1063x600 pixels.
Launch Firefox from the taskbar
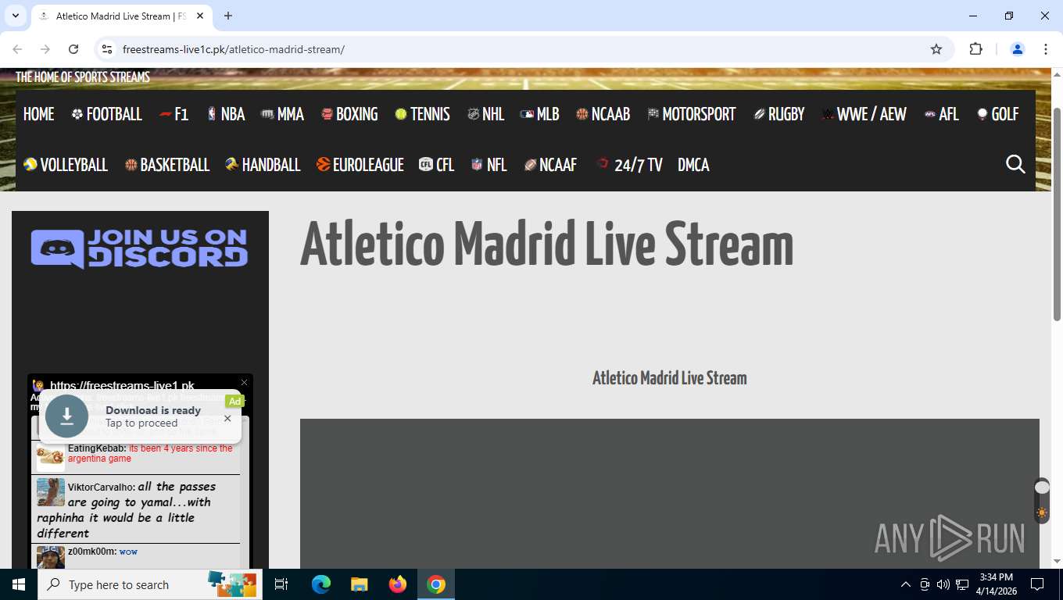(x=398, y=584)
